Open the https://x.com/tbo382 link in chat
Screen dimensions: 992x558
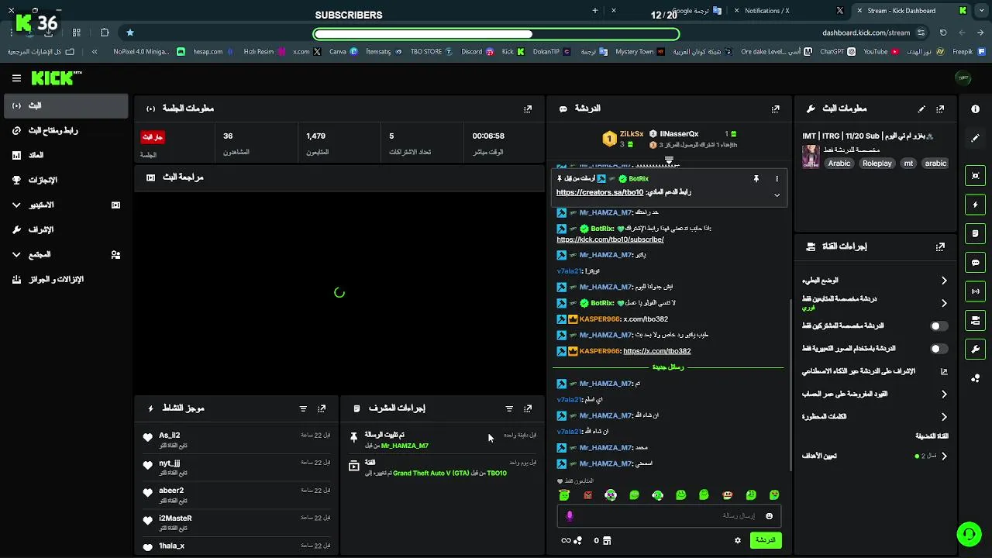[656, 351]
